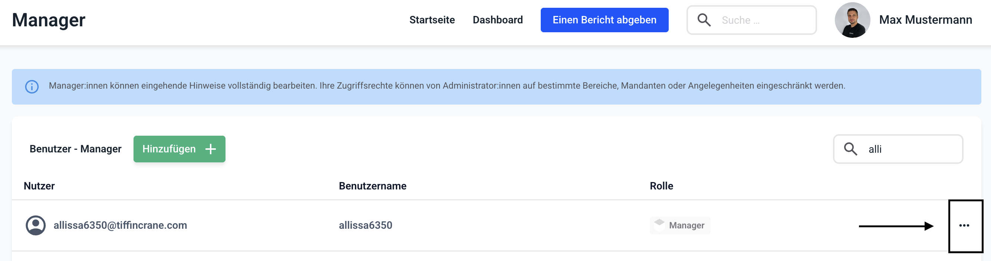Sort by the Benutzername column header
This screenshot has height=261, width=991.
pos(372,186)
